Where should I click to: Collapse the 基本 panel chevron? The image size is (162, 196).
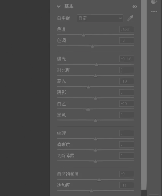(x=59, y=6)
